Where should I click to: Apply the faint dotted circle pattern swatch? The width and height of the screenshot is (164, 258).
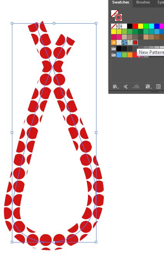tap(119, 43)
